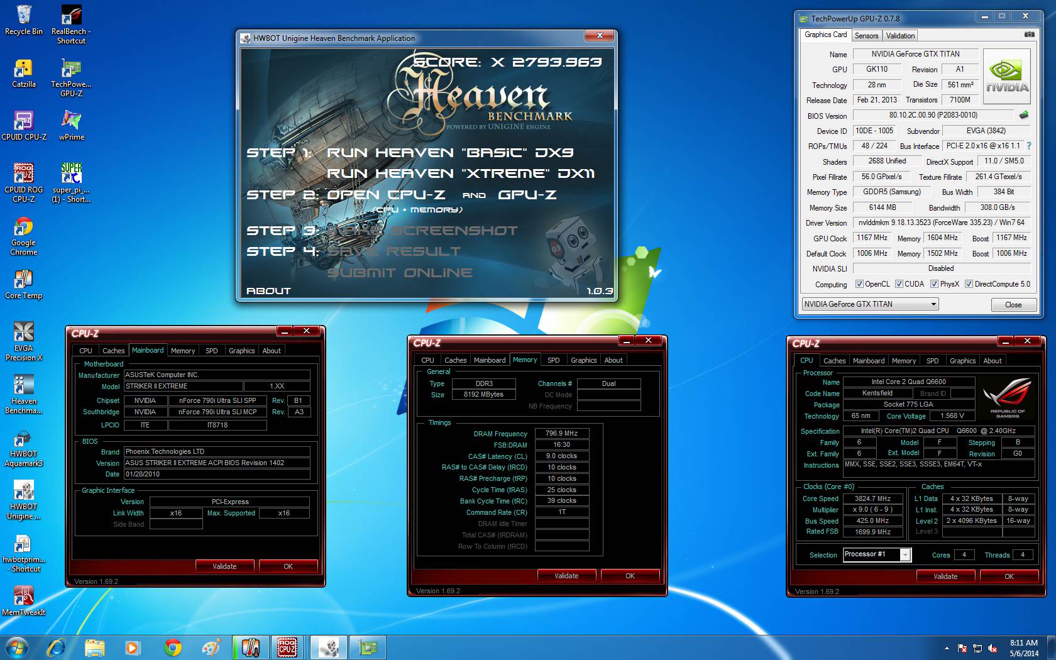Click OK in the CPU-Z Memory window
This screenshot has height=660, width=1056.
click(x=630, y=576)
